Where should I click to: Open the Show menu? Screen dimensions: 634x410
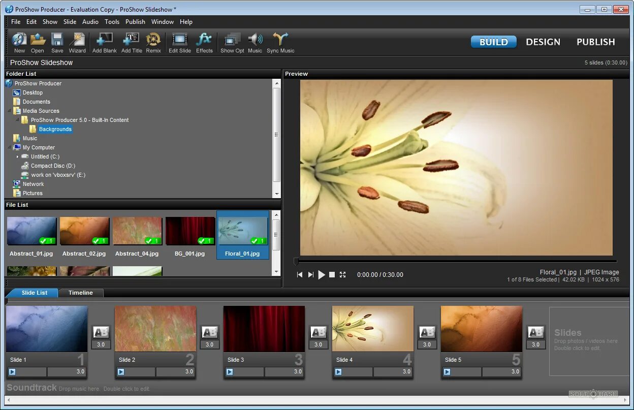50,22
